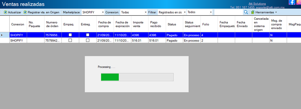Click the Tel. 951 167 1455 text
Viewport: 301px width, 109px height.
tap(243, 7)
